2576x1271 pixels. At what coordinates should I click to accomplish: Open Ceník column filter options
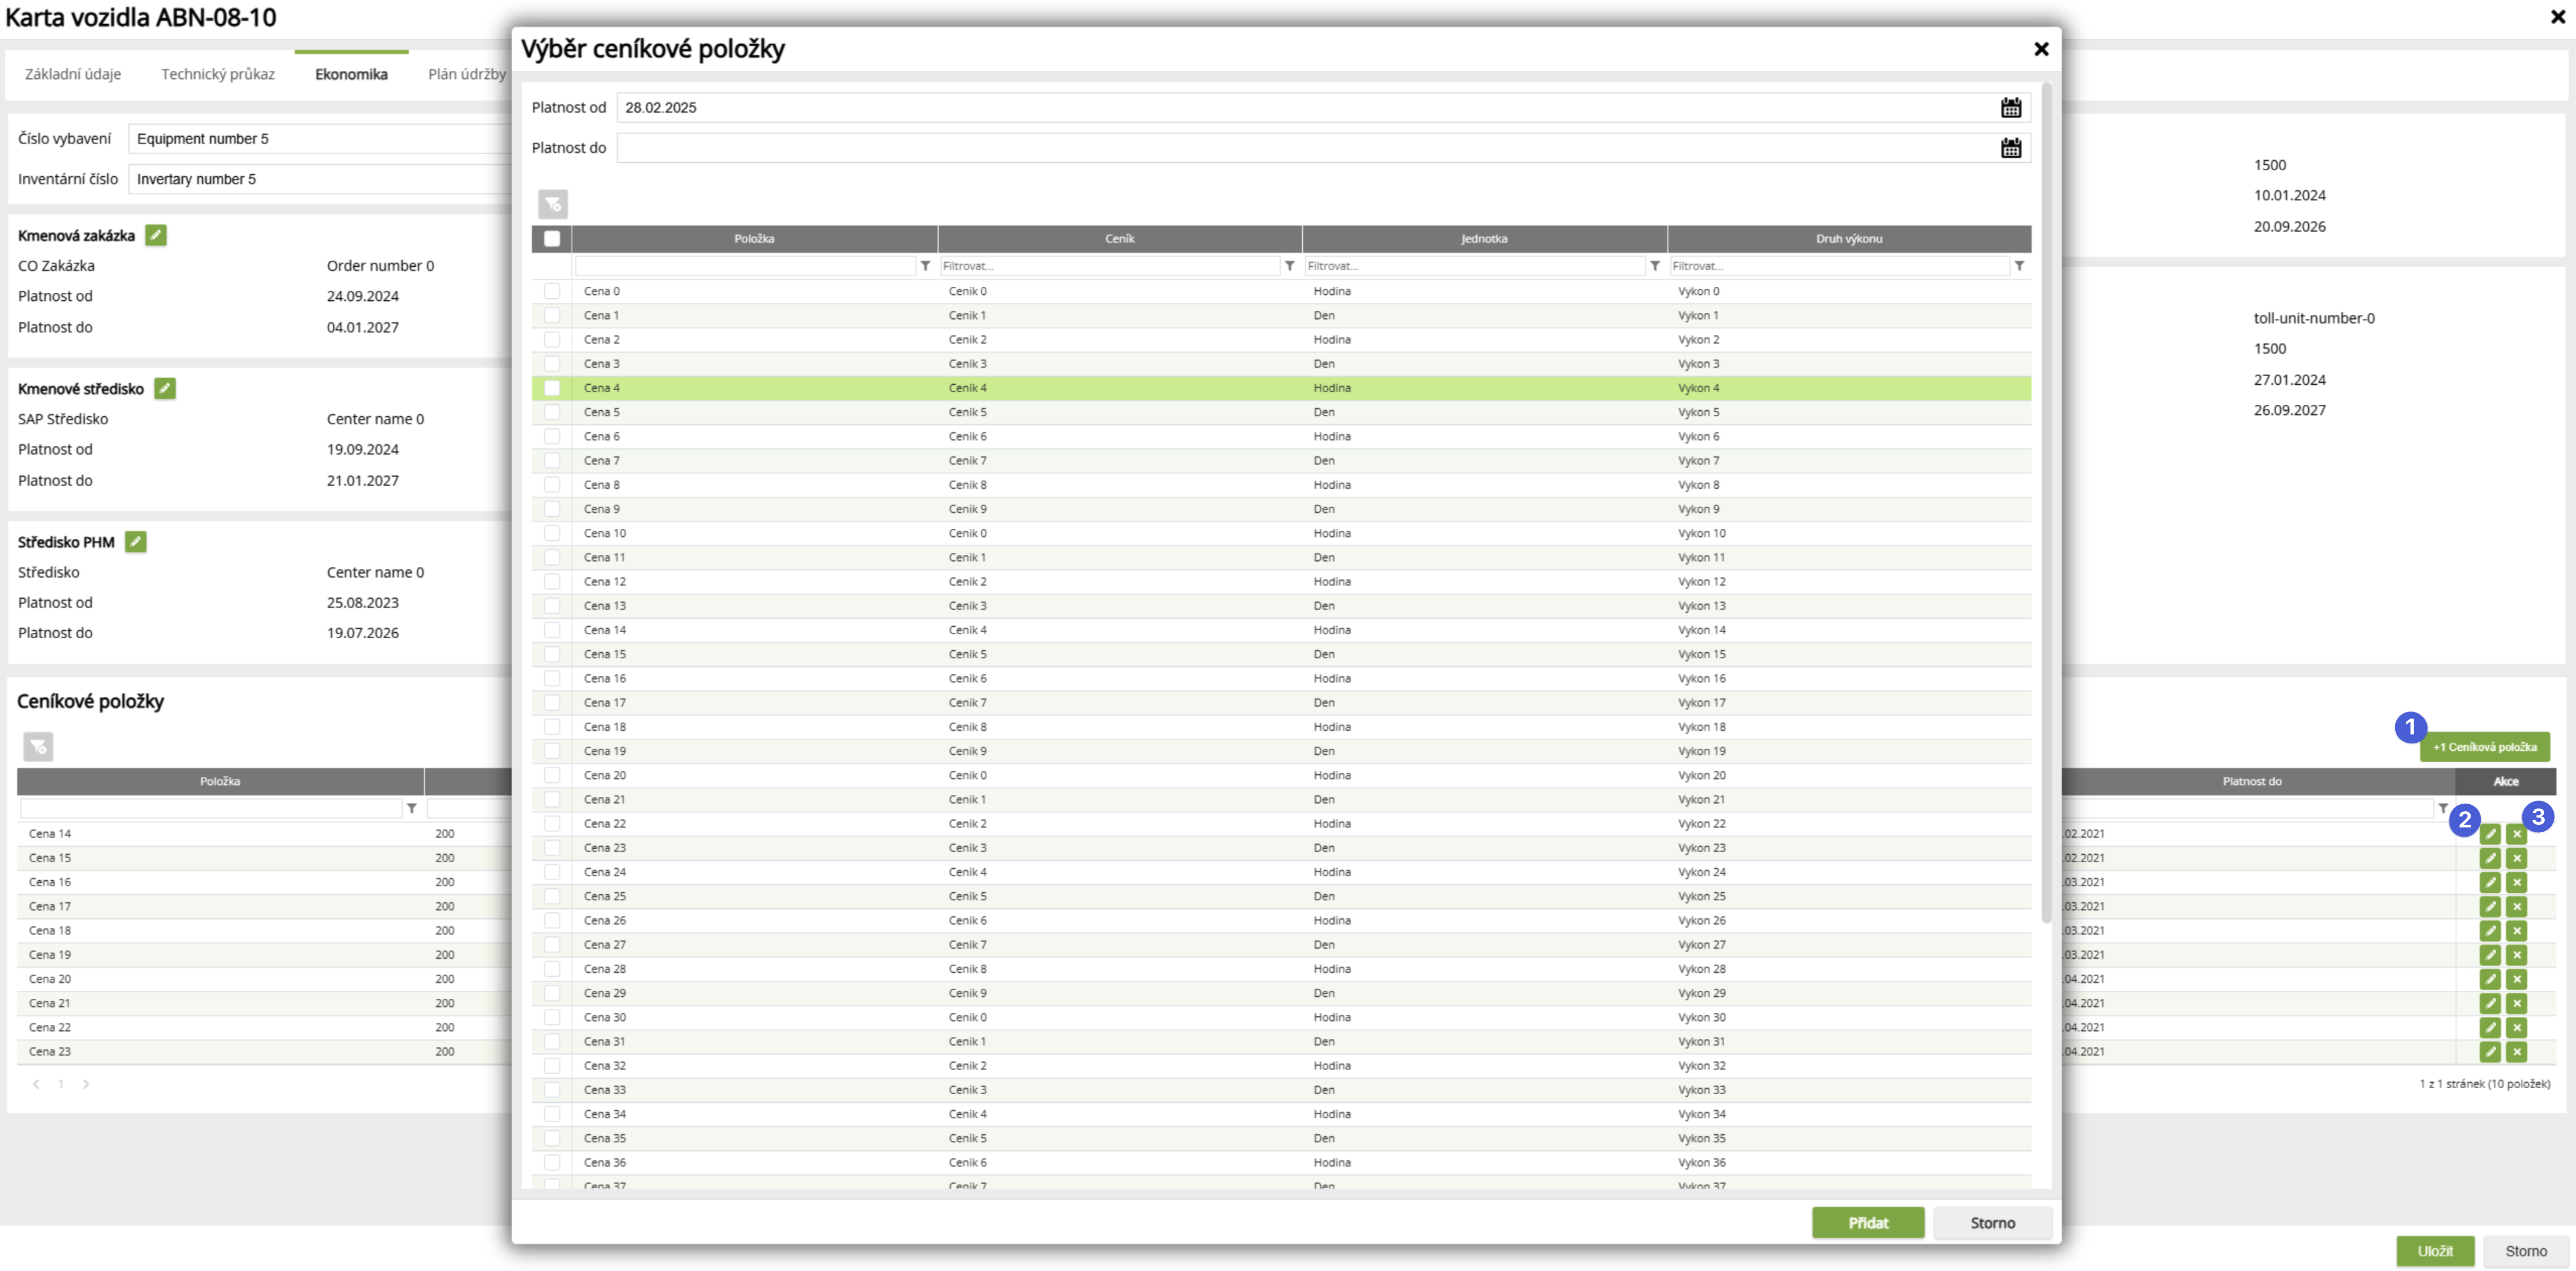tap(1290, 266)
